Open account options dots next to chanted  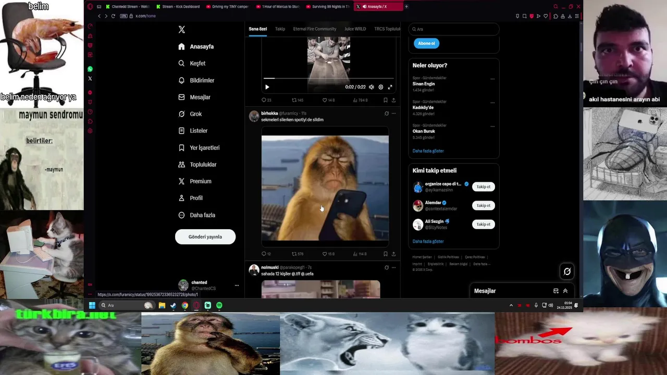[237, 285]
